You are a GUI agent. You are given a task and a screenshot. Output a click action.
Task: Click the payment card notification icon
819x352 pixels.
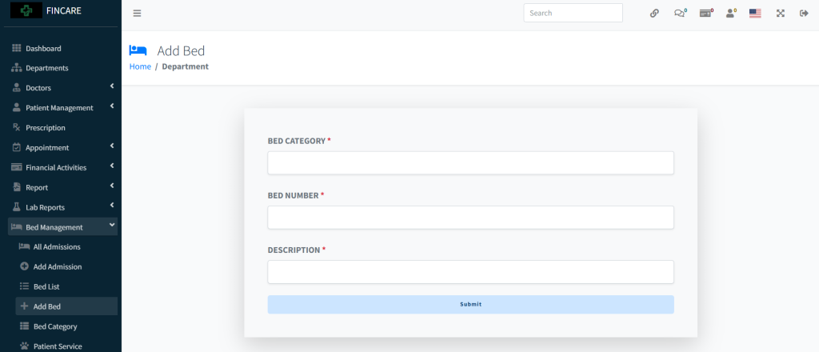pyautogui.click(x=705, y=14)
